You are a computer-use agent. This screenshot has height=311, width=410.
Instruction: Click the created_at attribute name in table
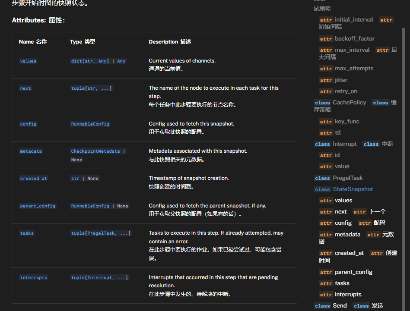click(33, 179)
